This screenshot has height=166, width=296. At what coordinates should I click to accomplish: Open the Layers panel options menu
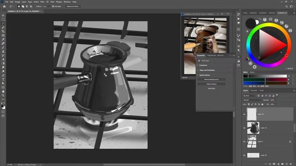[294, 91]
